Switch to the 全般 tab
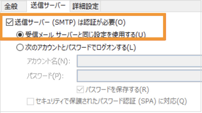Screen dimensions: 202x113 click(x=11, y=6)
